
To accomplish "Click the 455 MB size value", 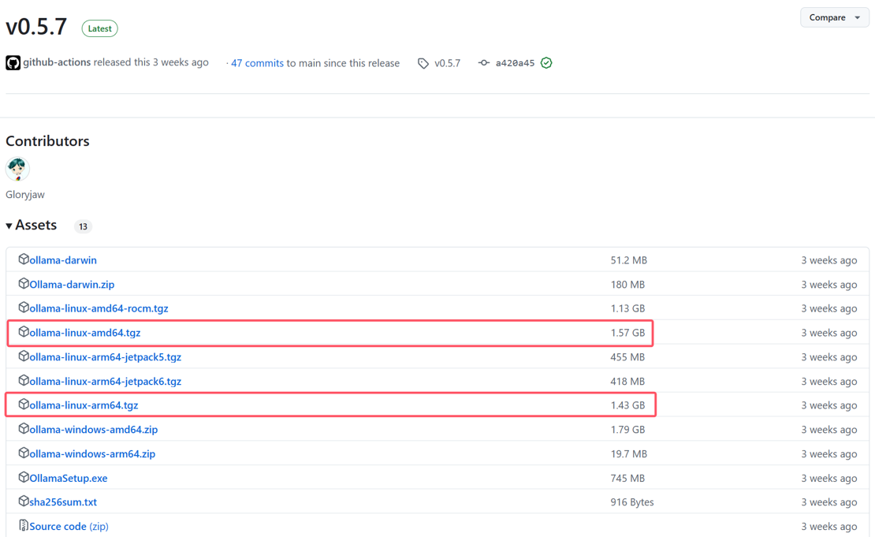I will coord(627,356).
